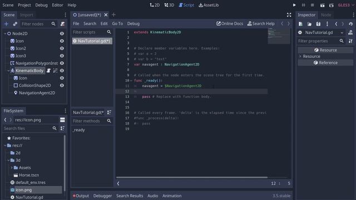Toggle KinematicBody visibility eye
This screenshot has height=200, width=356.
pos(62,71)
